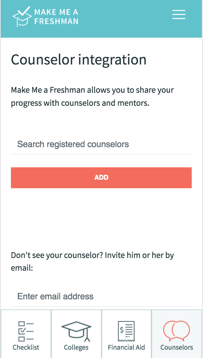Viewport: 203px width, 358px height.
Task: Select the Counselors tab label
Action: pyautogui.click(x=177, y=347)
